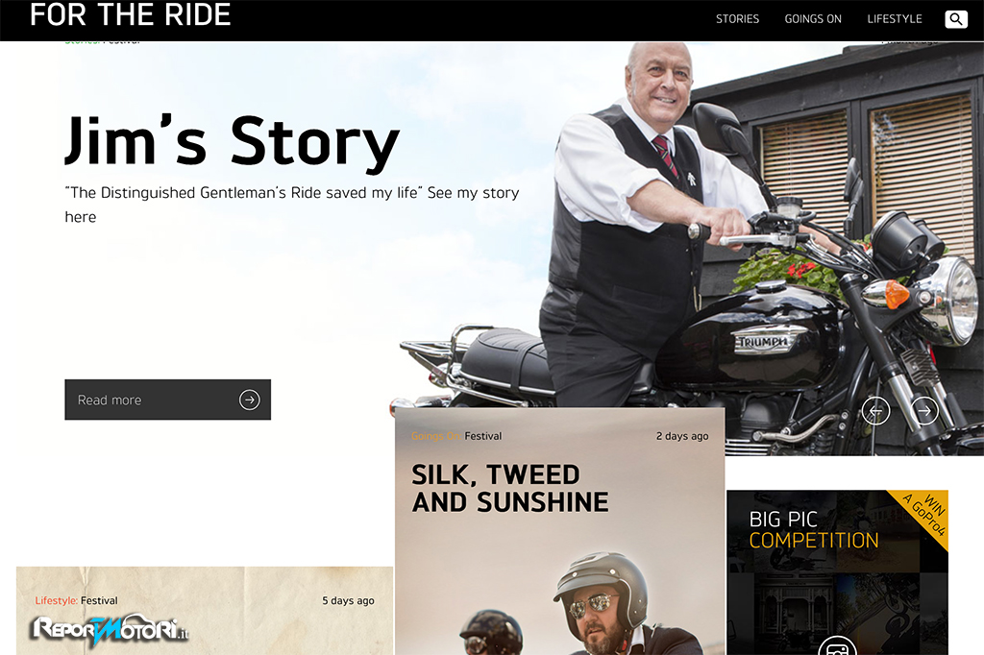This screenshot has height=655, width=984.
Task: Open the Instagram camera icon
Action: tap(837, 646)
